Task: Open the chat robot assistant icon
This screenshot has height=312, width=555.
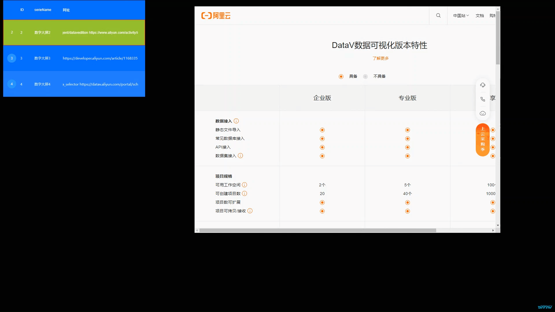Action: pos(482,113)
